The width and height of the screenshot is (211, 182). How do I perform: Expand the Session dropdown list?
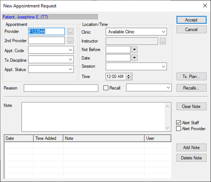click(163, 67)
